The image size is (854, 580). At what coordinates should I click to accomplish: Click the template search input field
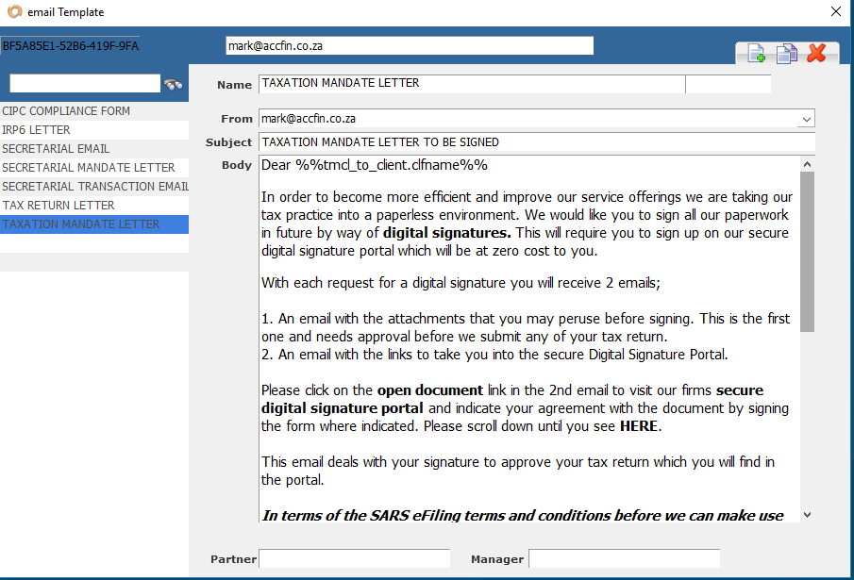click(85, 84)
